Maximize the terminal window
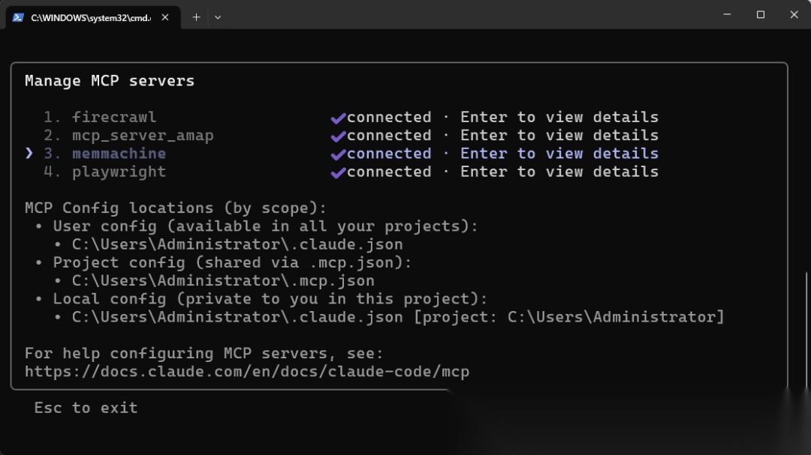The image size is (811, 455). pos(760,14)
